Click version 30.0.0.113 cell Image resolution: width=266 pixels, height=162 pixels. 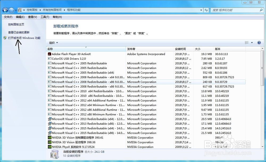(221, 54)
